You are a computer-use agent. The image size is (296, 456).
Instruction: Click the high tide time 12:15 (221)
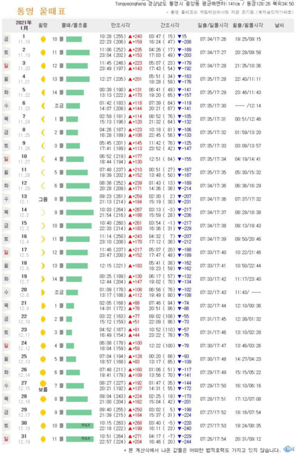click(x=113, y=265)
